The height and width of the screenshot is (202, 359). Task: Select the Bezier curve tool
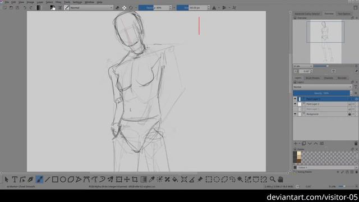pos(86,180)
